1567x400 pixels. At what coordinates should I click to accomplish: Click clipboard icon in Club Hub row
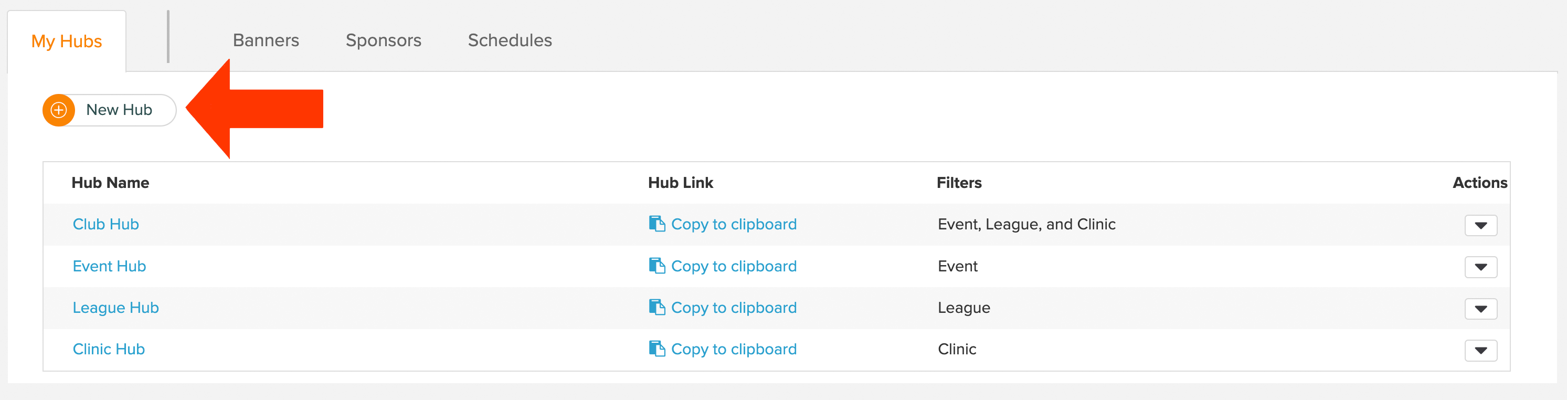(657, 224)
